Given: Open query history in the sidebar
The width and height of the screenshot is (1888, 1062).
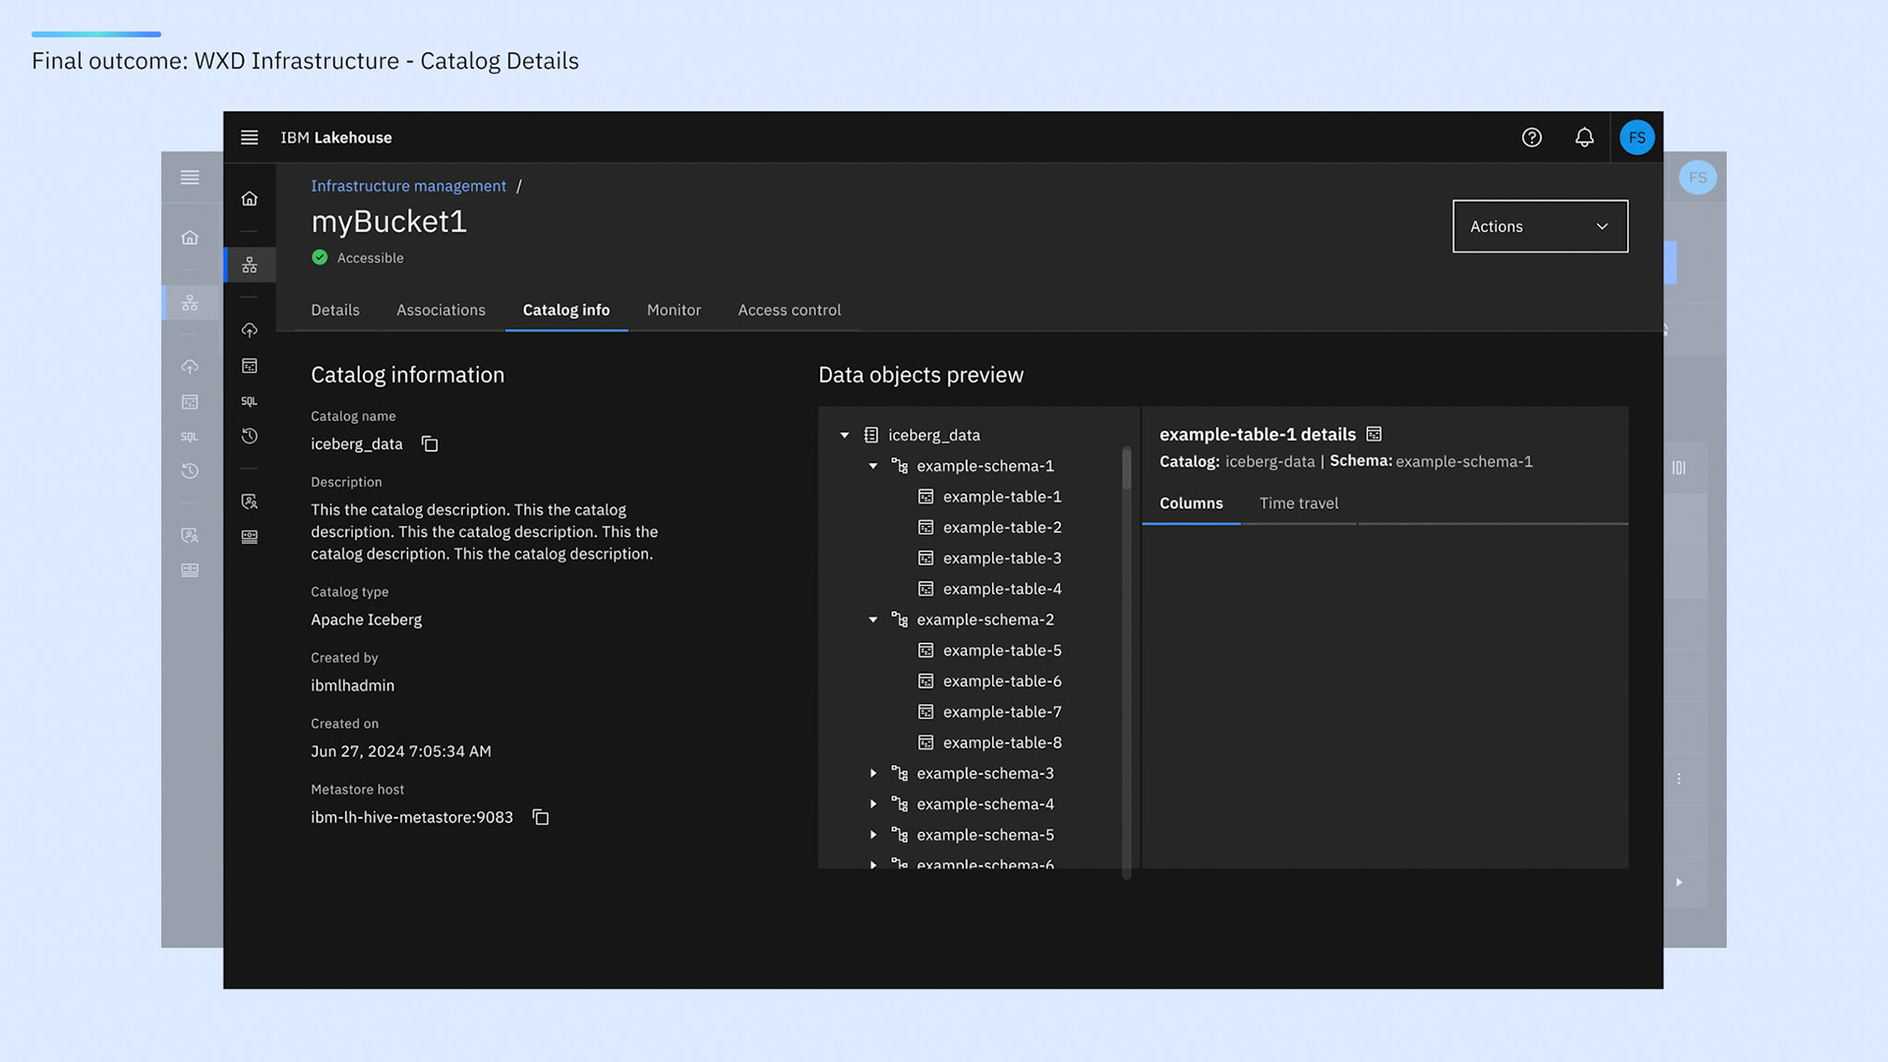Looking at the screenshot, I should tap(249, 436).
